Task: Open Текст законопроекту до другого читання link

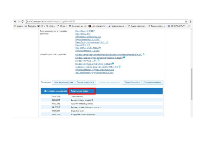Action: point(94,73)
